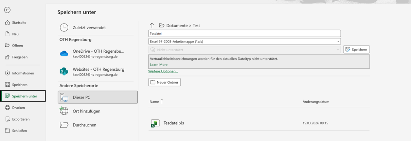Follow the Learn More link
The image size is (411, 141).
[x=159, y=65]
